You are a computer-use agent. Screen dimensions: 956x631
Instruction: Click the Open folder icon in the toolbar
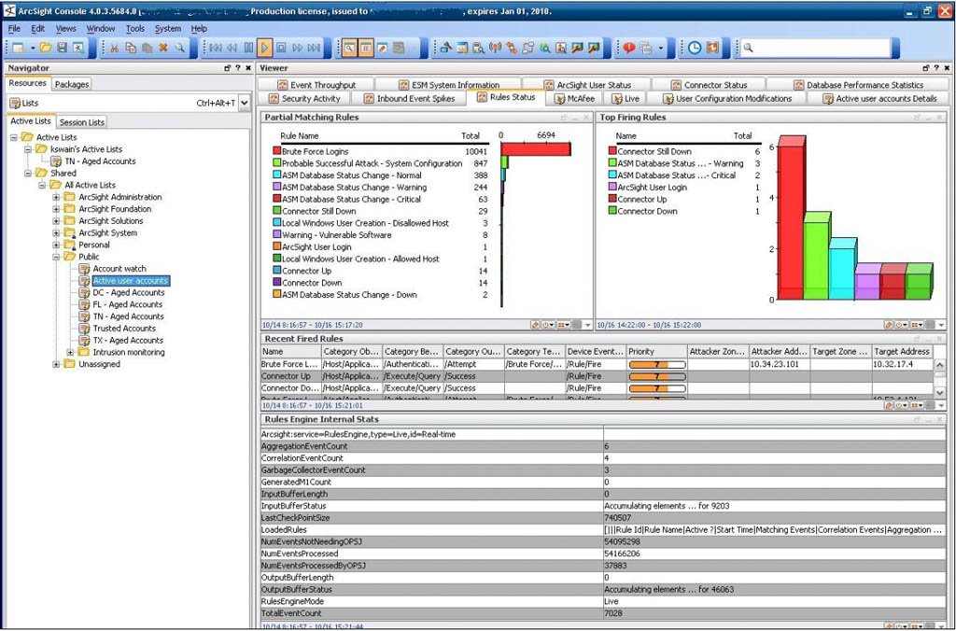click(x=45, y=48)
